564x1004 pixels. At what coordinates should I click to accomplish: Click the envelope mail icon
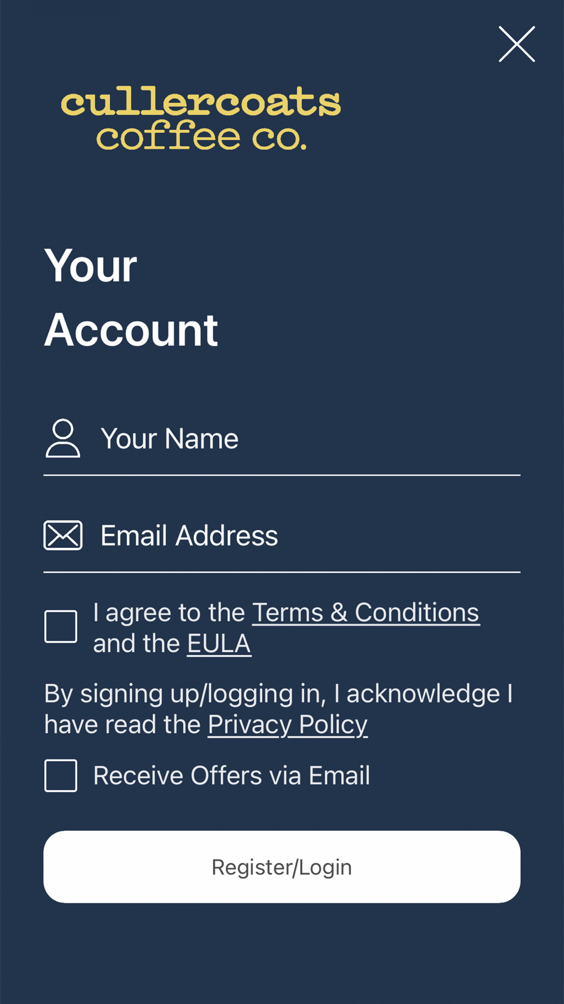[x=63, y=535]
